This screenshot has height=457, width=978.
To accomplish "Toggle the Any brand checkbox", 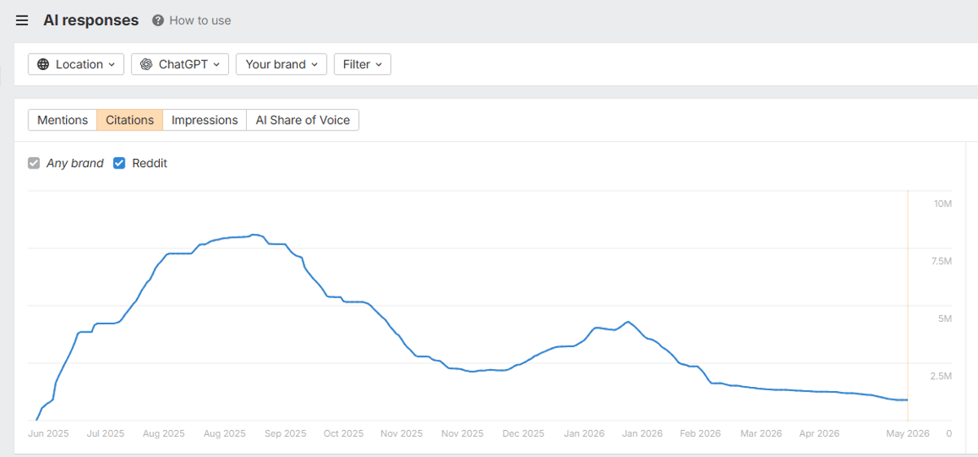I will (x=33, y=163).
